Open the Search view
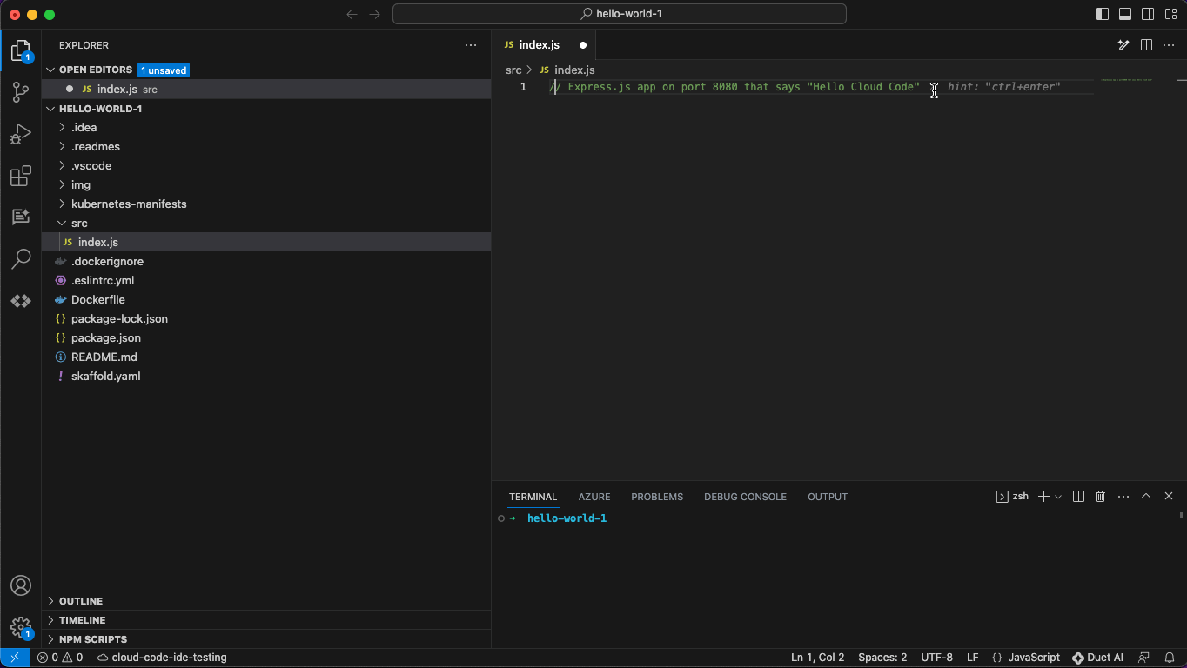Viewport: 1187px width, 668px height. [21, 259]
